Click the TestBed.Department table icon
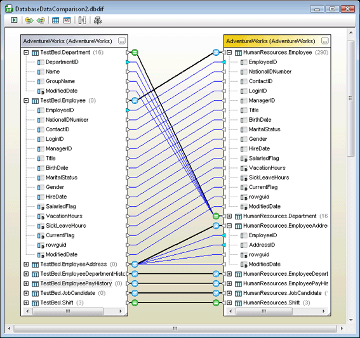The height and width of the screenshot is (338, 360). pos(35,53)
